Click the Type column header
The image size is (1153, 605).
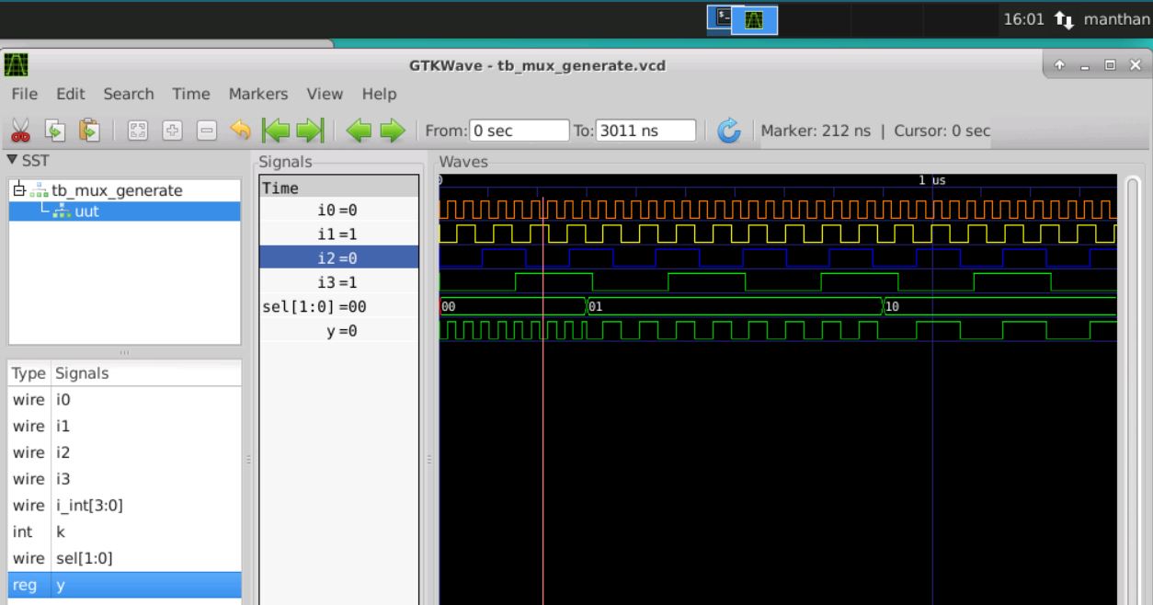tap(29, 373)
